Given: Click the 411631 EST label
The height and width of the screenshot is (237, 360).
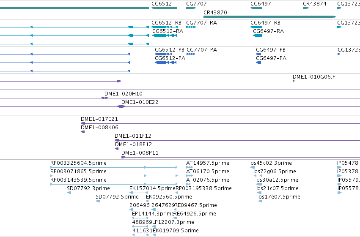Looking at the screenshot, I should point(143,231).
